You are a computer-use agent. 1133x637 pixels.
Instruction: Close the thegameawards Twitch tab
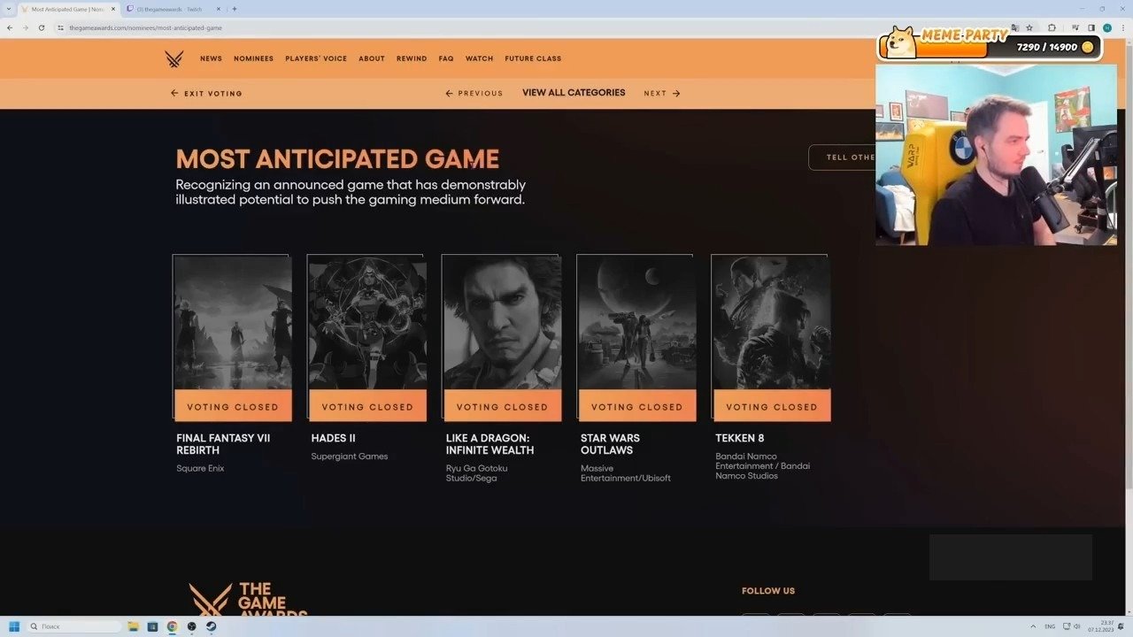point(219,9)
